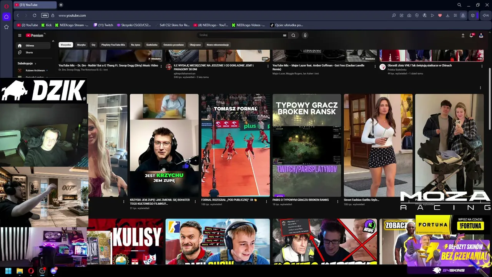Open the Opera AI assistant button
492x277 pixels.
tap(486, 15)
